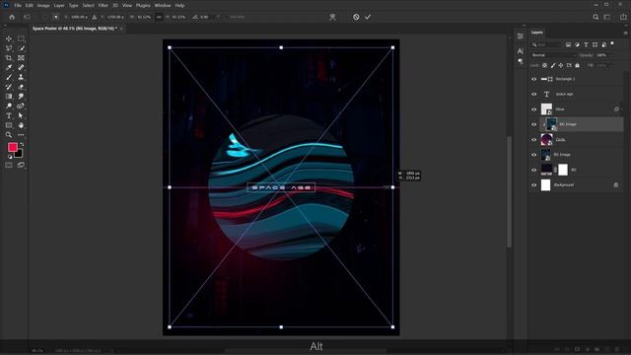
Task: Select the Magic Wand tool
Action: [x=21, y=48]
